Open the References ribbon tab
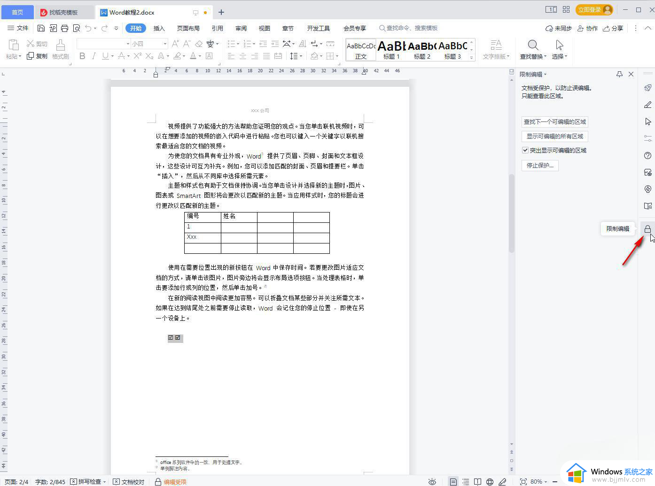The image size is (655, 486). click(217, 28)
